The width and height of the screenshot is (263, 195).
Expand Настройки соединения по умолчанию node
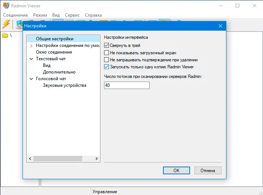click(x=31, y=46)
